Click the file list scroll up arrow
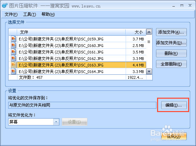The height and width of the screenshot is (146, 196). [149, 32]
